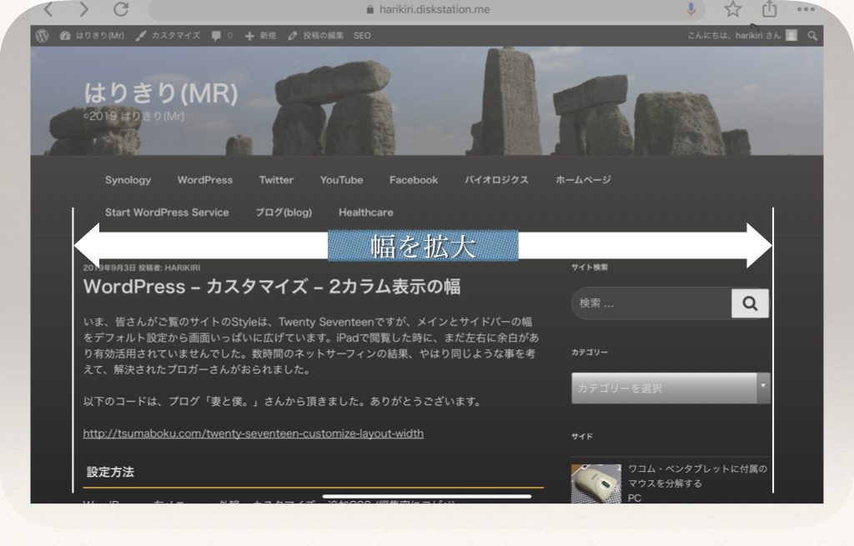
Task: Open the share sheet icon
Action: [769, 8]
